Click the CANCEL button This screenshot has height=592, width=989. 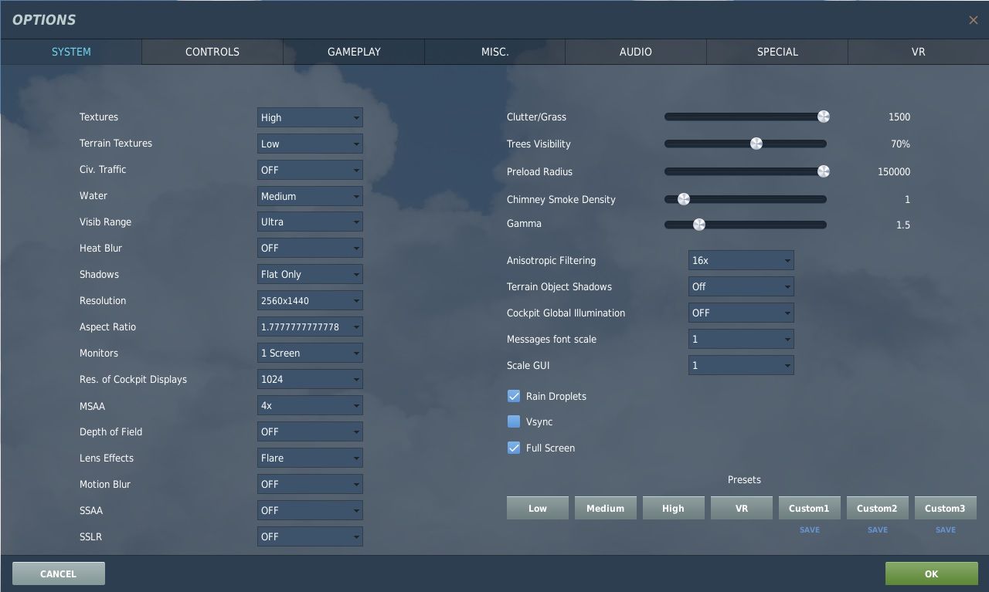[58, 573]
